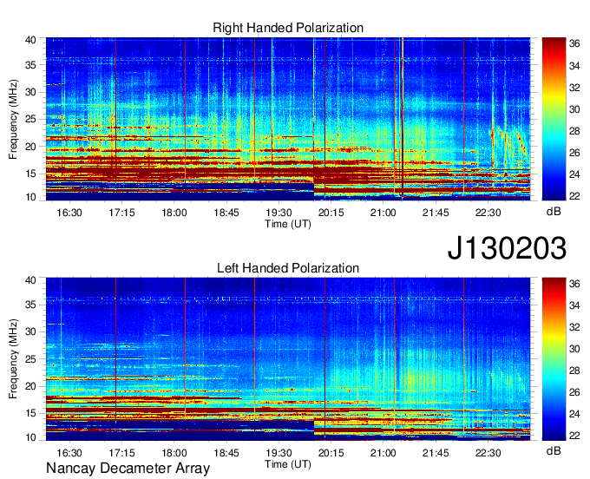
Task: Click 18:45 tick on Left Handed time axis
Action: click(226, 453)
